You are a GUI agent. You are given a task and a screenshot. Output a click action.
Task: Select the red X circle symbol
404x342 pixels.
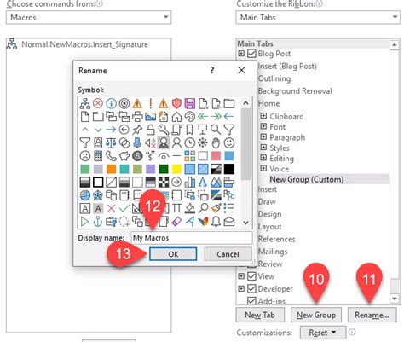(98, 103)
